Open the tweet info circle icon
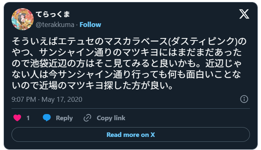This screenshot has width=261, height=150. click(244, 99)
